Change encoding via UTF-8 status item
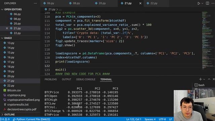The height and width of the screenshot is (121, 215). click(x=162, y=119)
